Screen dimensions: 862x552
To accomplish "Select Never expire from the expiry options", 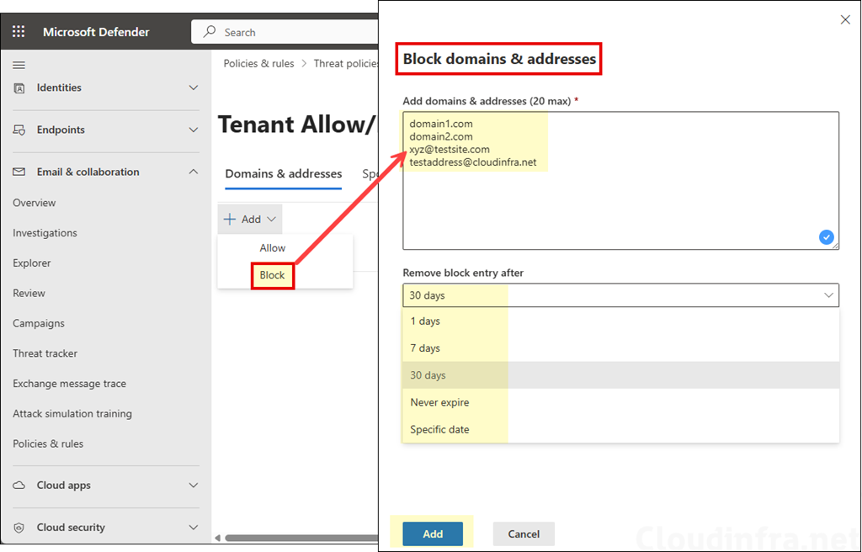I will (x=439, y=401).
